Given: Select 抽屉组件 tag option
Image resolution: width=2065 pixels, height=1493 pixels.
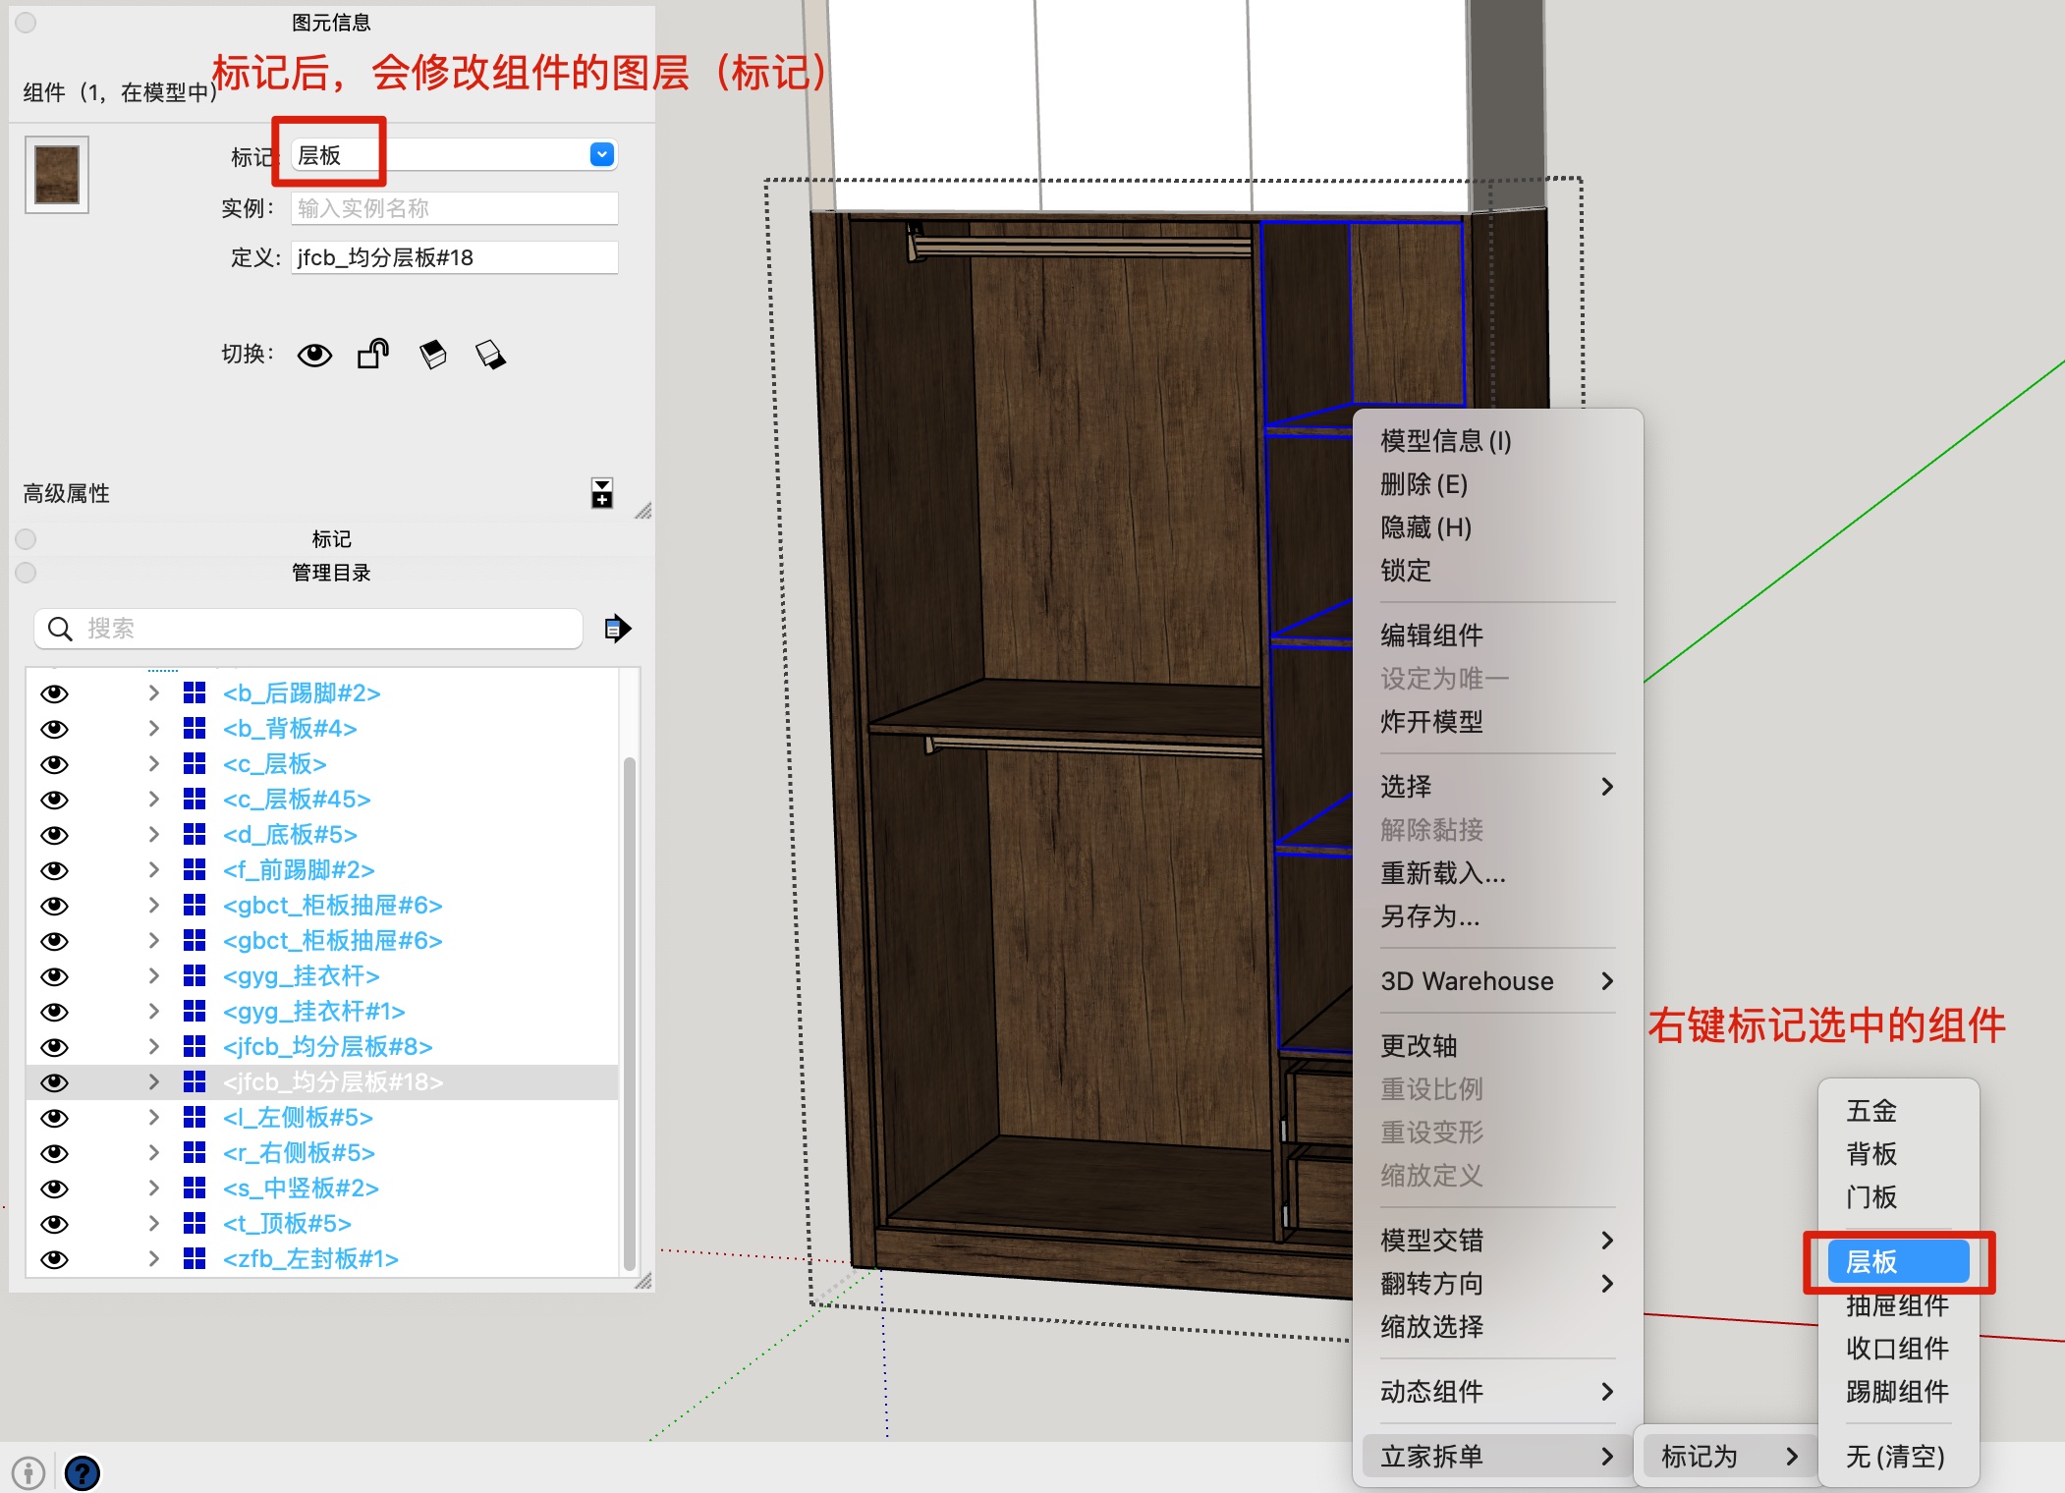Looking at the screenshot, I should pyautogui.click(x=1898, y=1305).
